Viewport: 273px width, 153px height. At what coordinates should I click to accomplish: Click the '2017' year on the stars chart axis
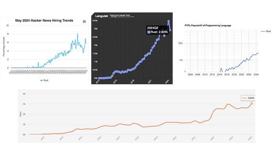point(118,138)
